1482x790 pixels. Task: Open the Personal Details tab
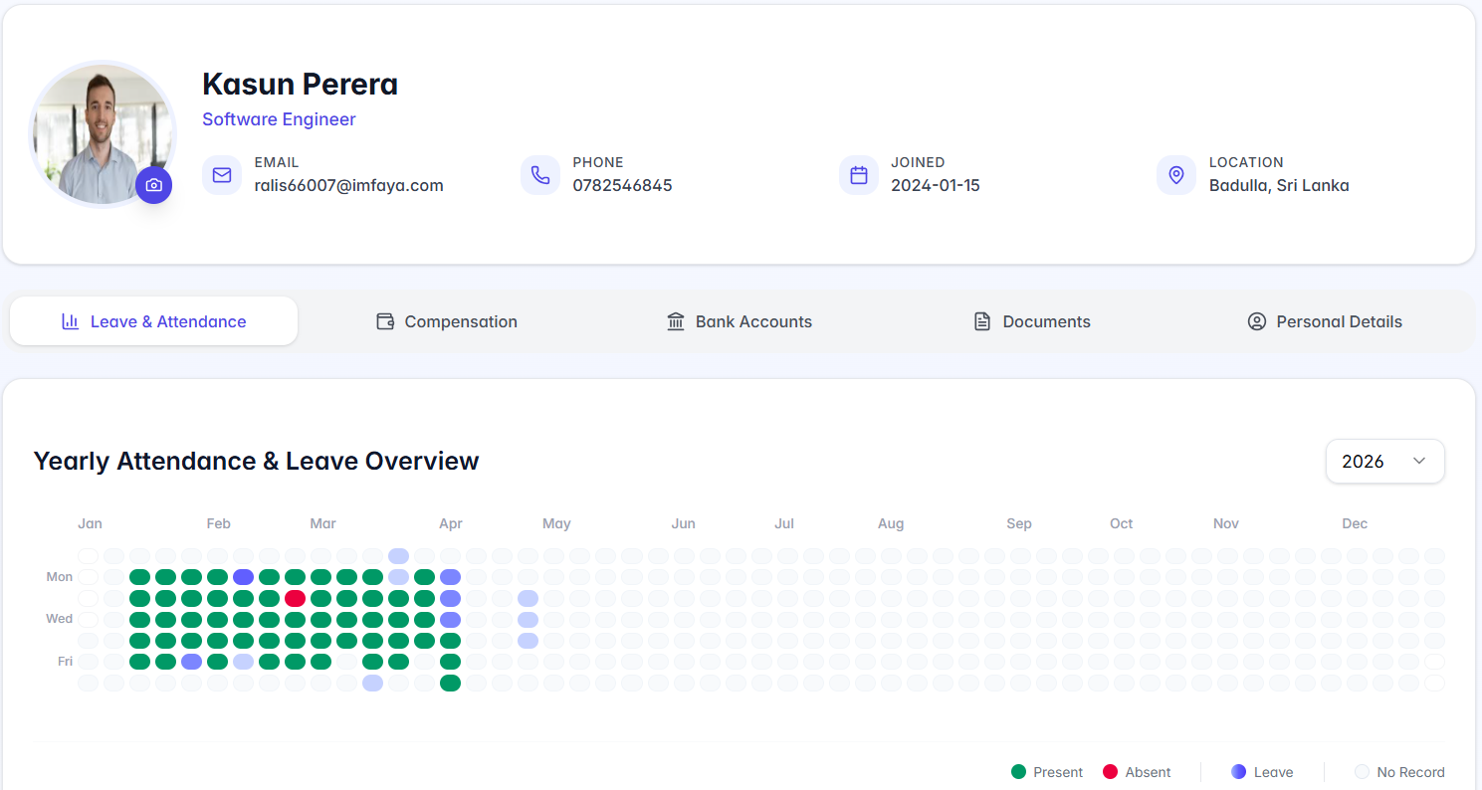[x=1325, y=321]
